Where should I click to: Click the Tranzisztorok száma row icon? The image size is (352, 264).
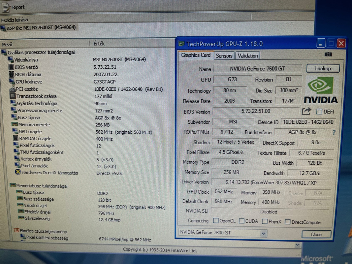(13, 96)
